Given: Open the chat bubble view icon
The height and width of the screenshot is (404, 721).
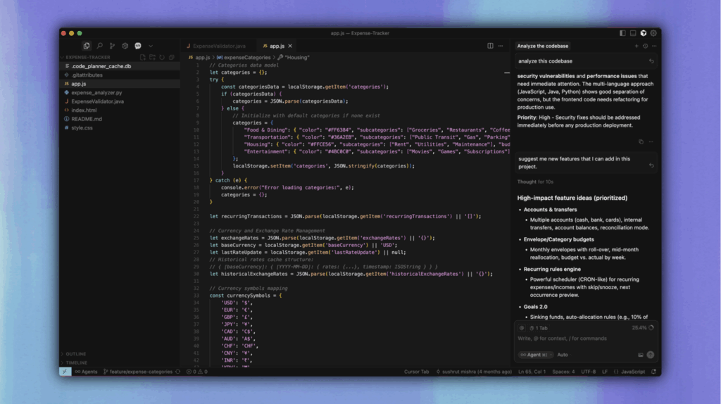Looking at the screenshot, I should coord(138,46).
